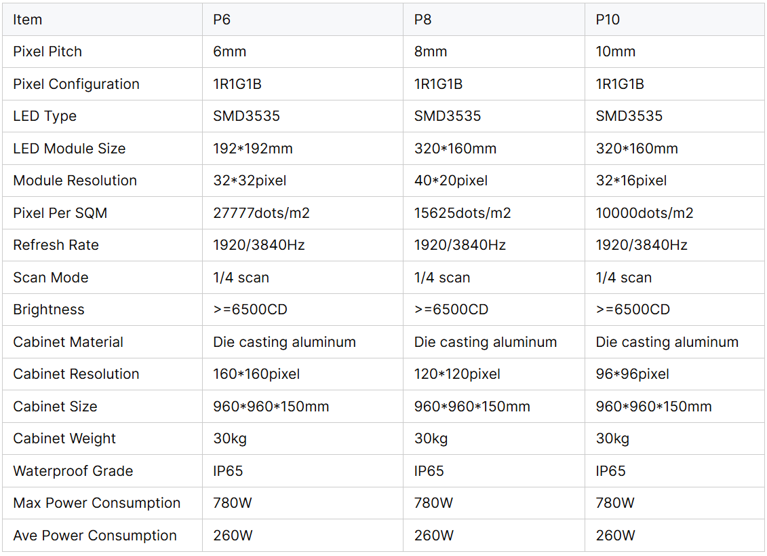Click the Max Power Consumption label
767x556 pixels.
pyautogui.click(x=97, y=502)
